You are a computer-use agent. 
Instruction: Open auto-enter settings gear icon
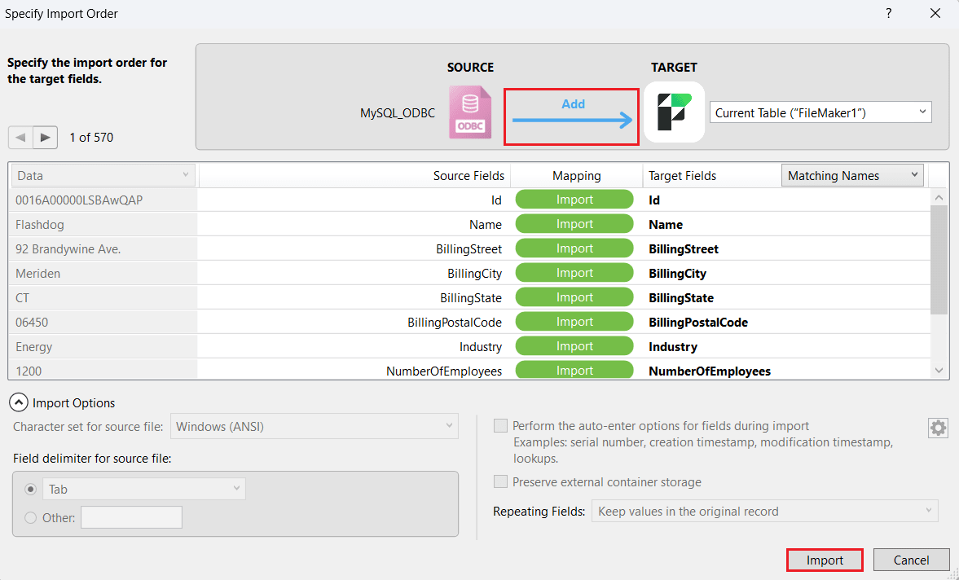pyautogui.click(x=938, y=428)
